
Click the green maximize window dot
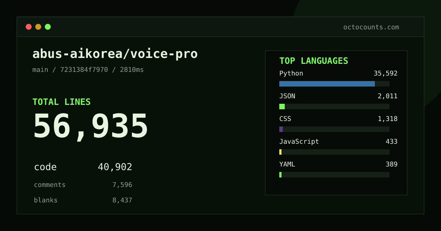(x=48, y=27)
